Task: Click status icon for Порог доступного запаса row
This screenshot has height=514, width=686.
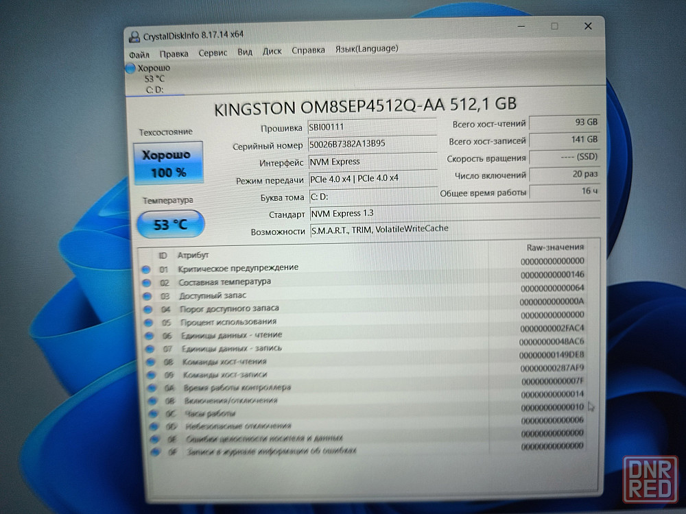Action: tap(148, 310)
